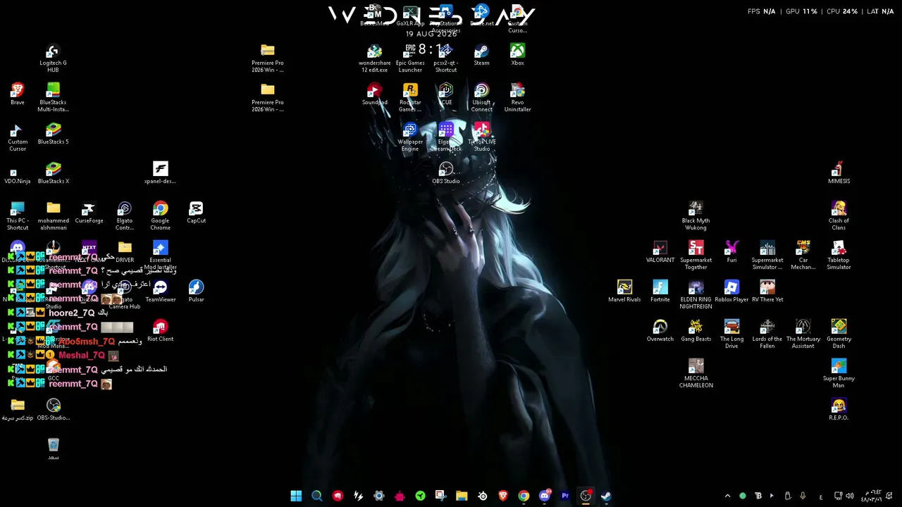Click the microphone icon in system tray
The image size is (902, 507).
point(803,496)
